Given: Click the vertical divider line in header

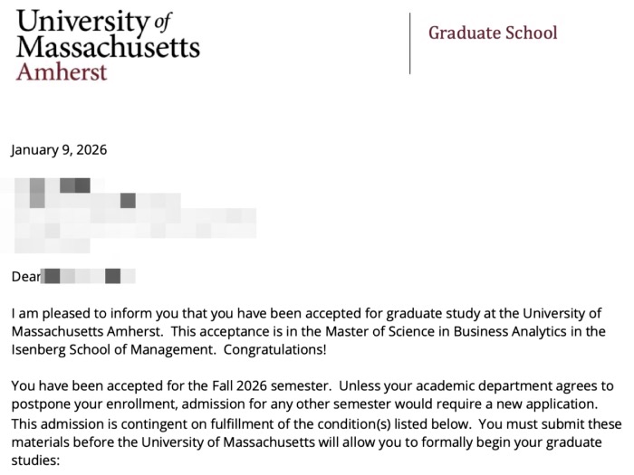Looking at the screenshot, I should (410, 43).
